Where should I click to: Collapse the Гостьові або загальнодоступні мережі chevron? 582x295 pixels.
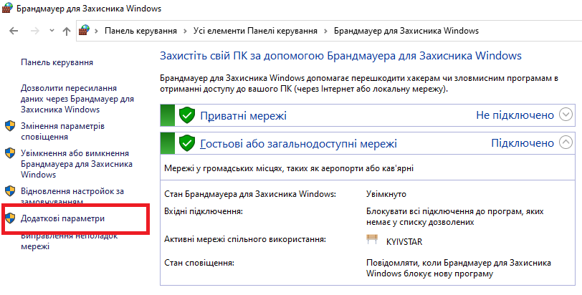click(x=566, y=142)
